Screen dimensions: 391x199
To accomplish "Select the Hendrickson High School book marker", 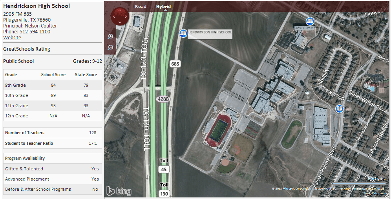I will 183,33.
